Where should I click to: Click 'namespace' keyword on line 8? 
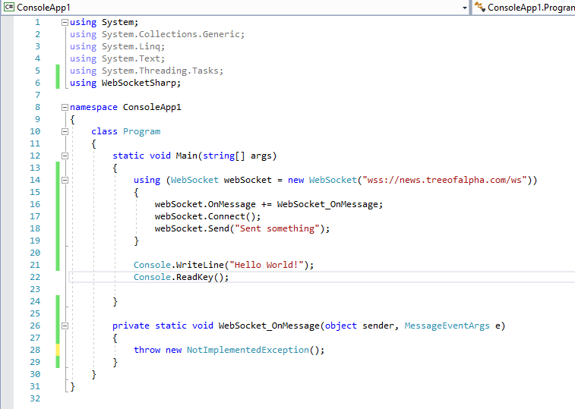pos(93,108)
